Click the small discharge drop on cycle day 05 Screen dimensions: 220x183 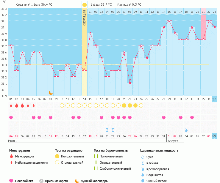(x=33, y=105)
